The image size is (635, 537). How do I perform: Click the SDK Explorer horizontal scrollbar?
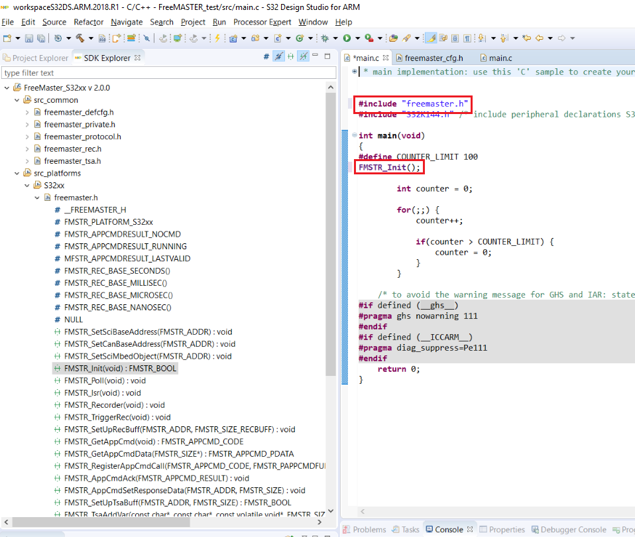pyautogui.click(x=101, y=522)
